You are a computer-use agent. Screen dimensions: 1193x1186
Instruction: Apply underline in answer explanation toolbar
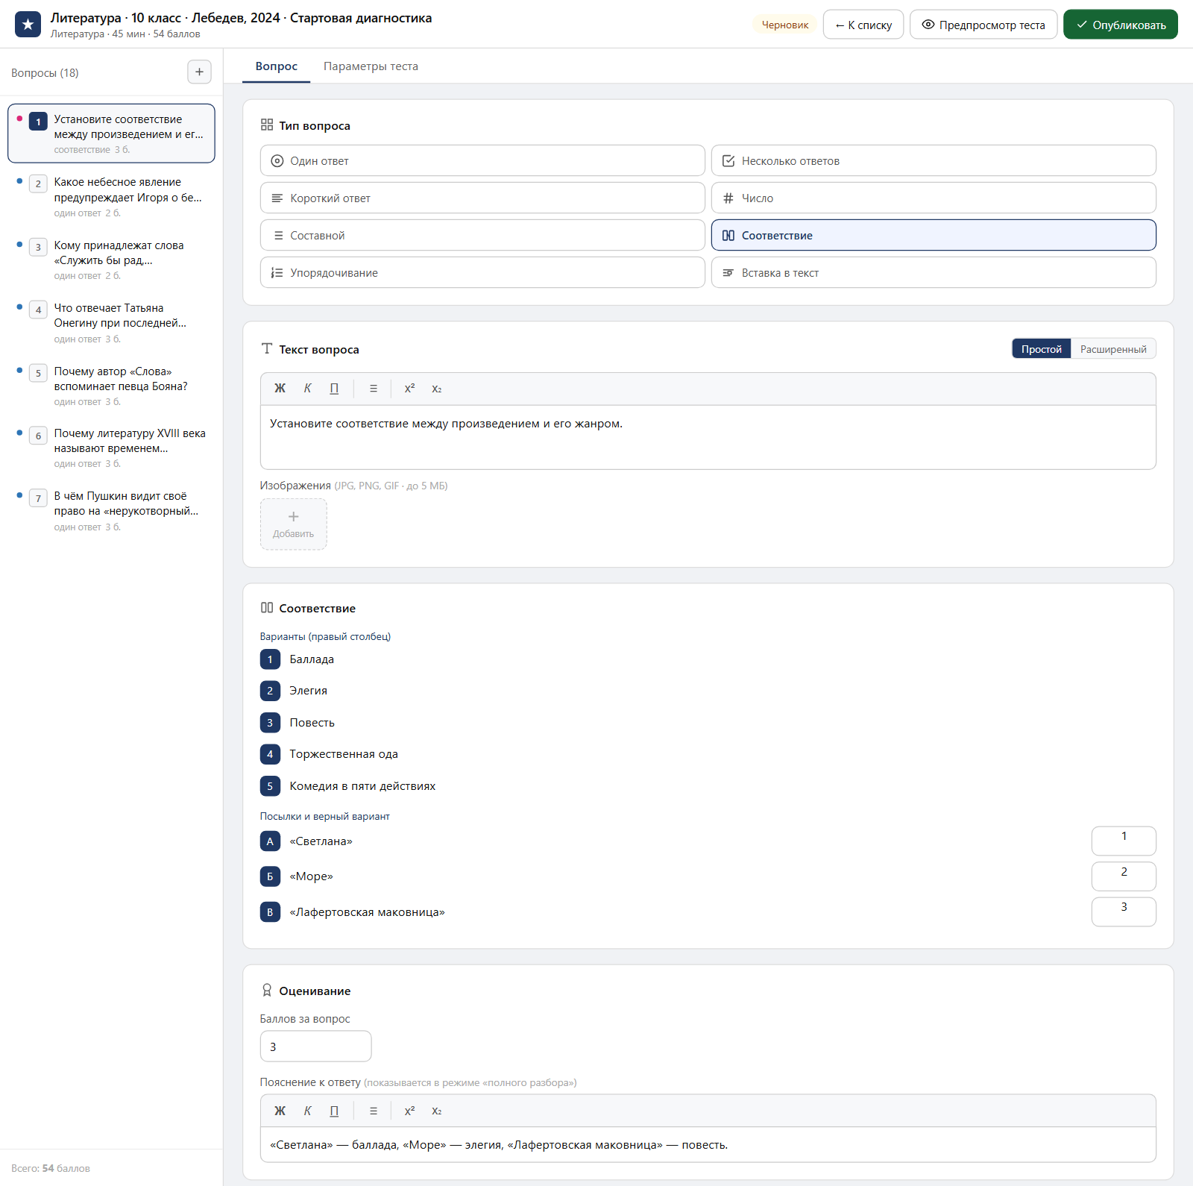(x=334, y=1111)
